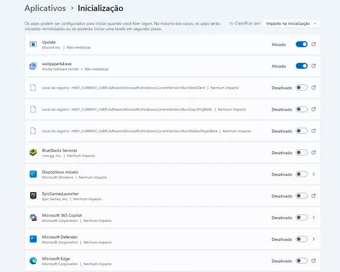
Task: Open external link for BlueStacks Services
Action: pyautogui.click(x=313, y=152)
